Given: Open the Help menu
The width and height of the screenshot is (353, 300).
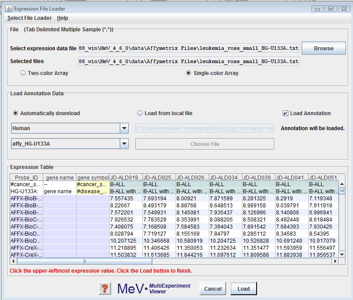Looking at the screenshot, I should coord(62,18).
